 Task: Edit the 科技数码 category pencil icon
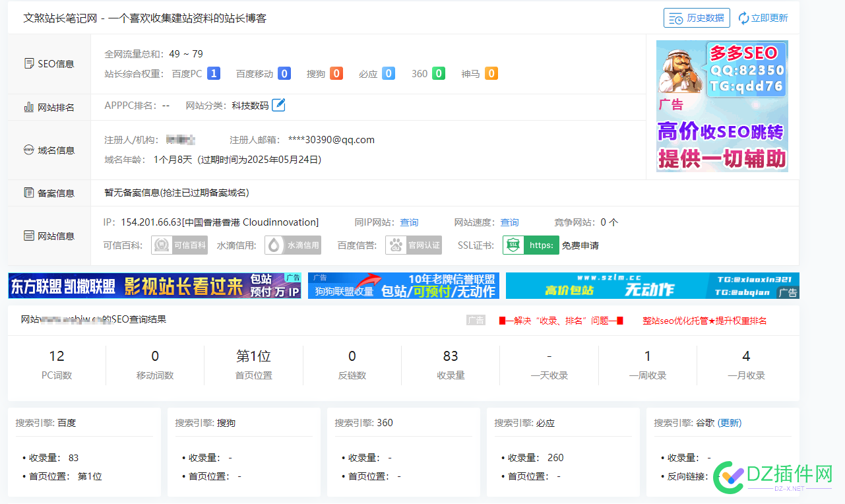point(278,105)
